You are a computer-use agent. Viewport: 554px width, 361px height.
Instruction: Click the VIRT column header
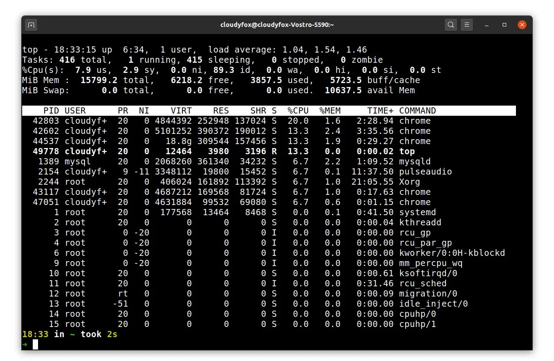click(181, 110)
